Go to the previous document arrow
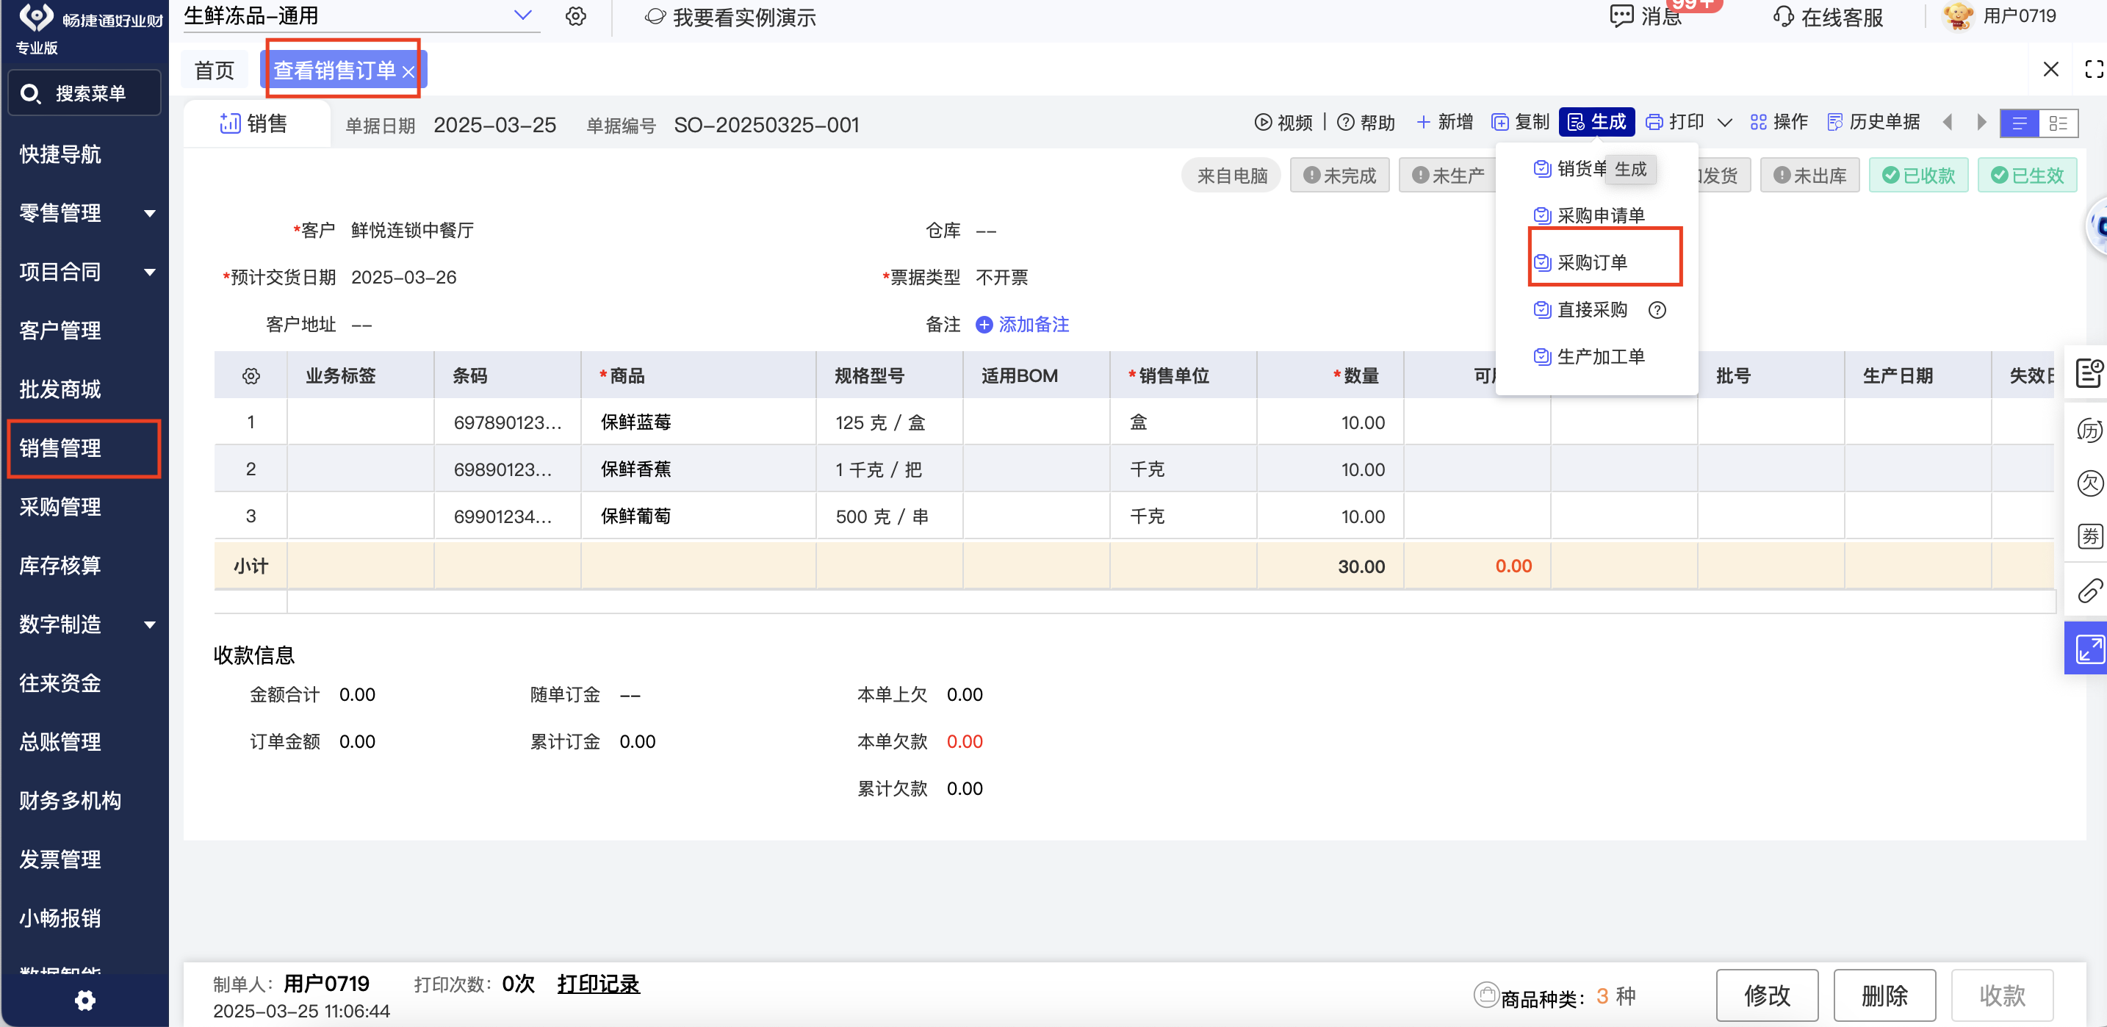 [1948, 123]
